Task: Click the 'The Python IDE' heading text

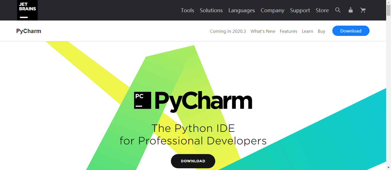Action: pyautogui.click(x=193, y=128)
